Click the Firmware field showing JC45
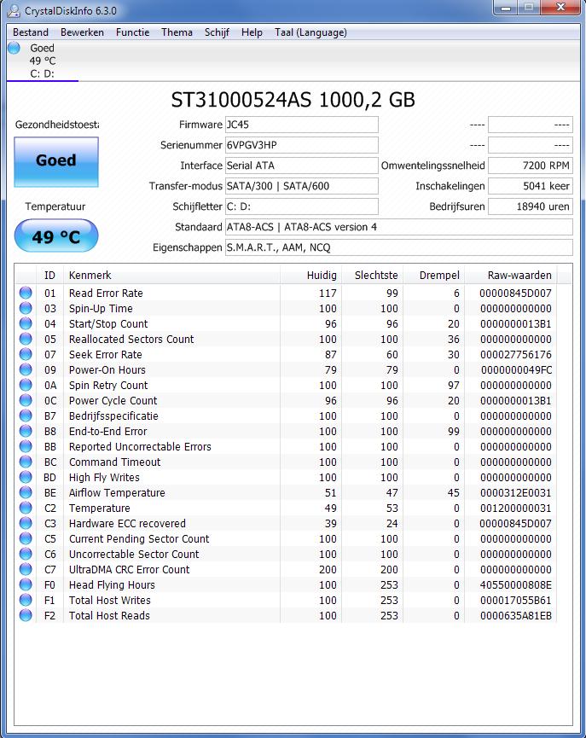This screenshot has width=586, height=738. (302, 125)
